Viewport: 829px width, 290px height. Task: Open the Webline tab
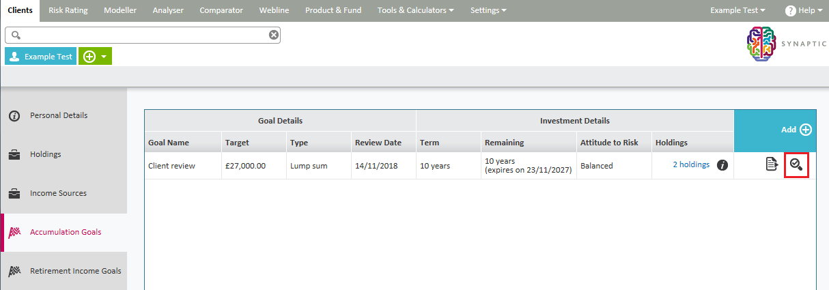[x=274, y=10]
